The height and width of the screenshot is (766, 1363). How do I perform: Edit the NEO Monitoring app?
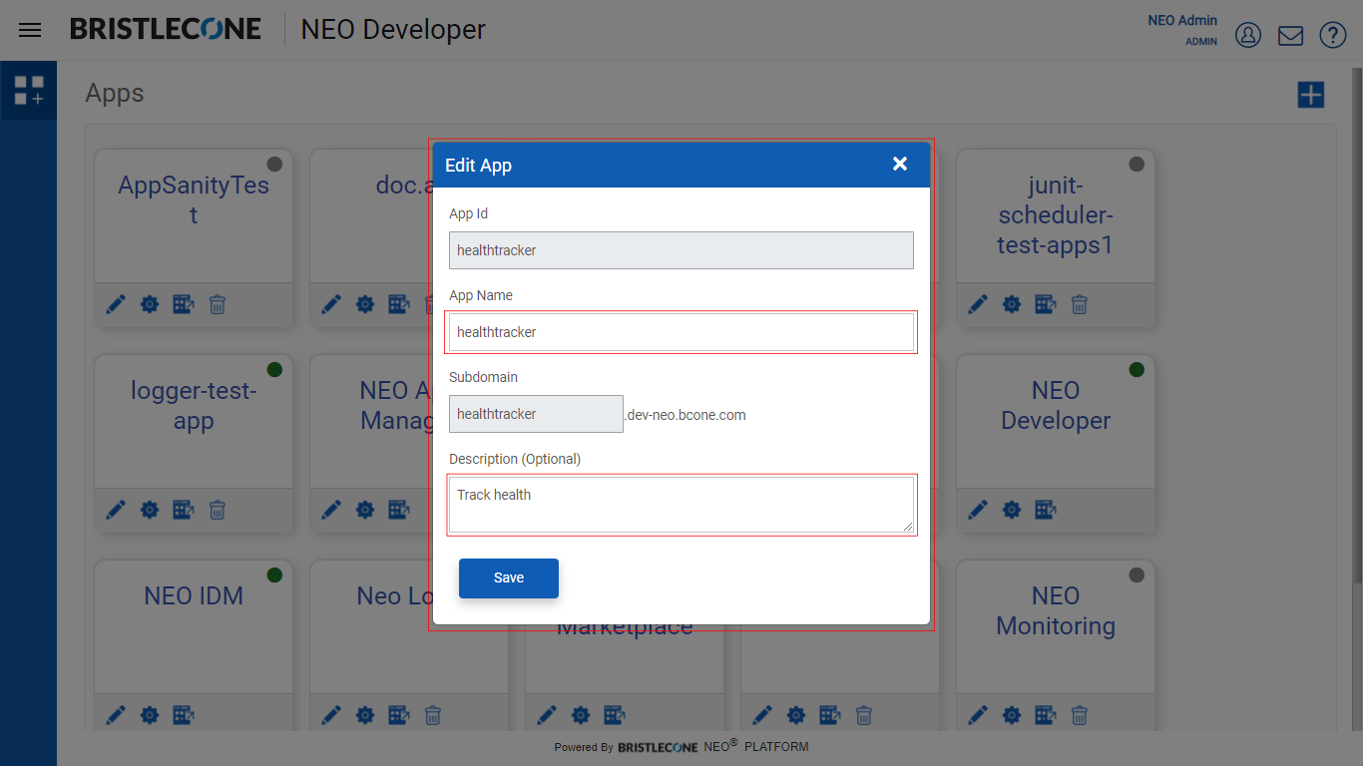pos(978,715)
